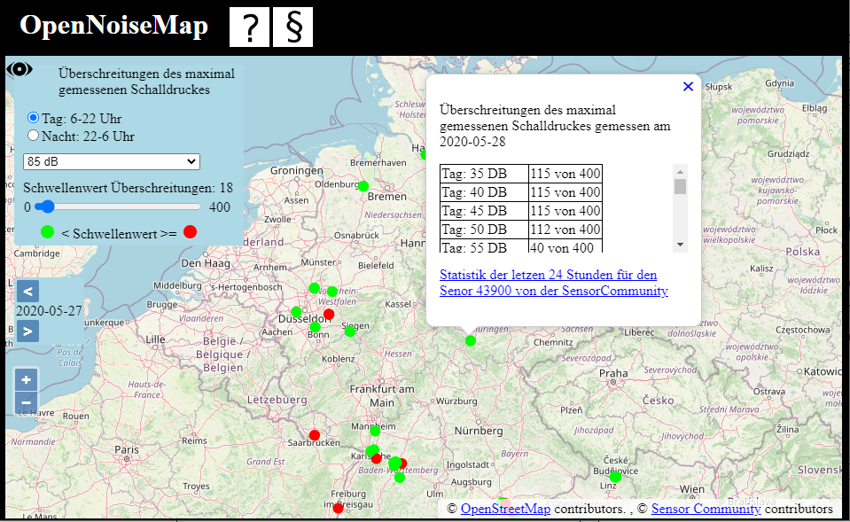The image size is (850, 522).
Task: Go to the next day with the right arrow
Action: pos(27,331)
